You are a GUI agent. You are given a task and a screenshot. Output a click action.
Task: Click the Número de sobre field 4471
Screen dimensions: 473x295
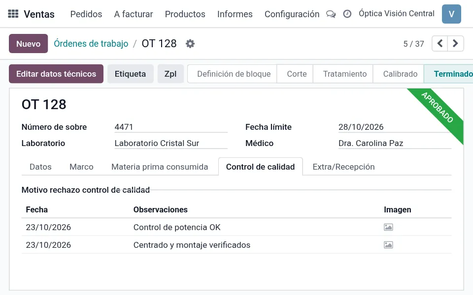coord(171,127)
